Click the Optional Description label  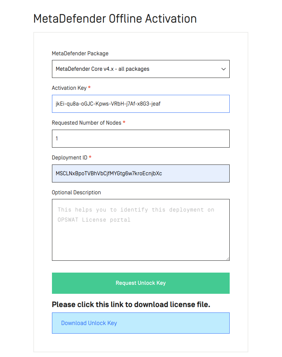(76, 193)
